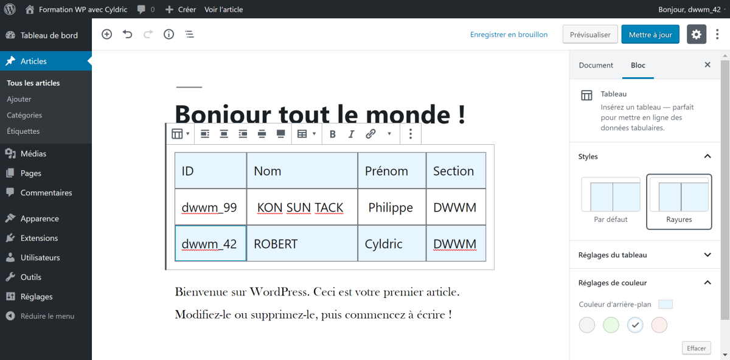Click the full width alignment icon

[280, 134]
